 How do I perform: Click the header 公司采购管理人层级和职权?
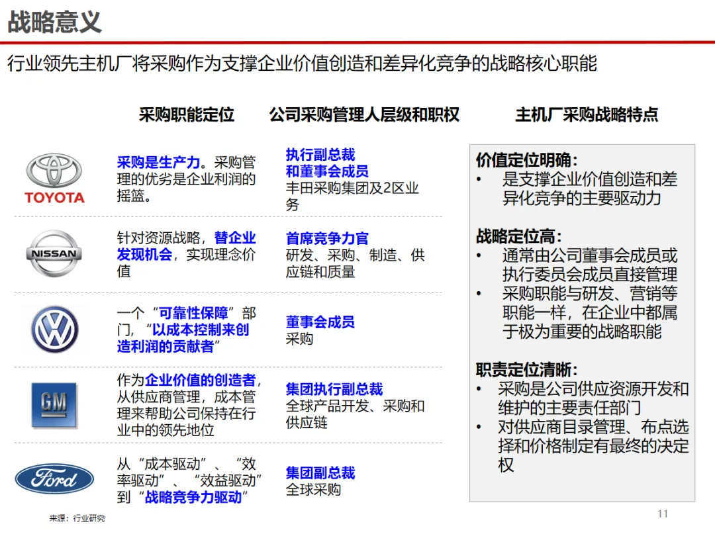(x=364, y=114)
